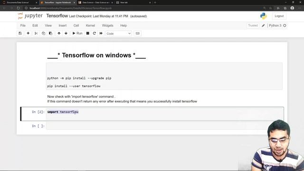The width and height of the screenshot is (304, 171).
Task: Move selected cell down arrow
Action: point(66,33)
